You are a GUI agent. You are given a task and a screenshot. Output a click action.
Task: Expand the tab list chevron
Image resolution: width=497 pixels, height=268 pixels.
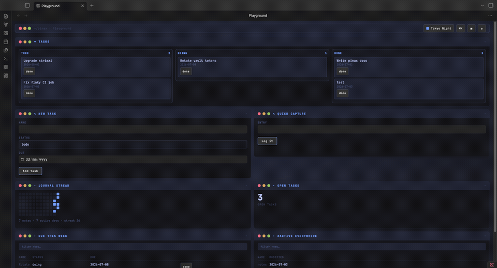pos(483,5)
